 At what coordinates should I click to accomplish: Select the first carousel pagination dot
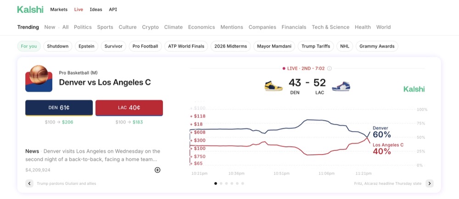216,183
